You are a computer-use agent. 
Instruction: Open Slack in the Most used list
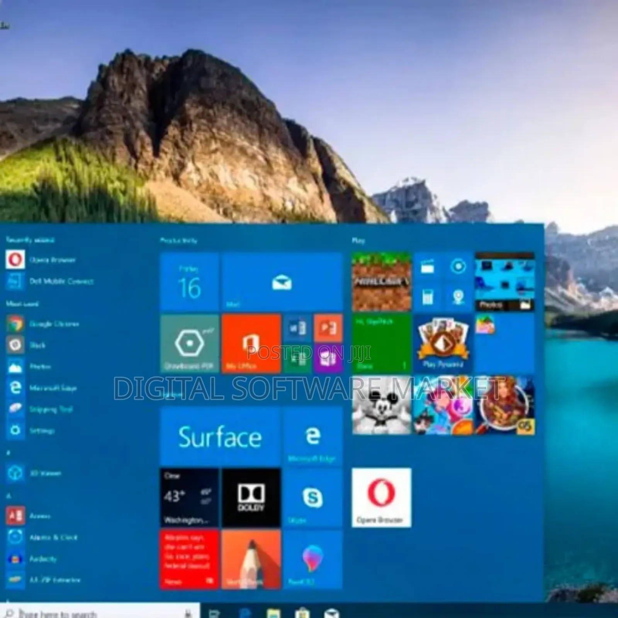[26, 345]
